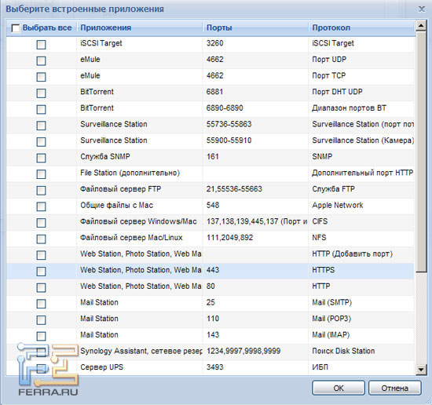Click the scrollbar down arrow

tap(421, 369)
